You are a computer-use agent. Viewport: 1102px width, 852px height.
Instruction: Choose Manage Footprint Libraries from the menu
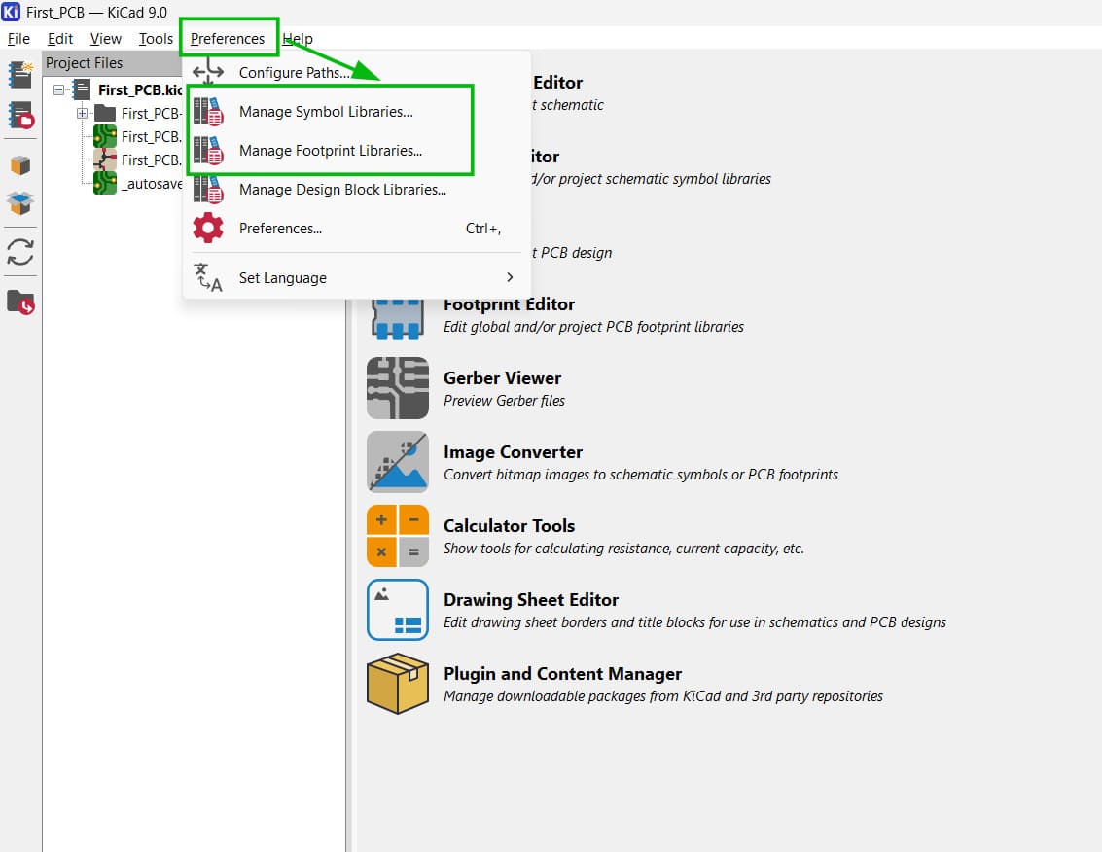click(330, 151)
